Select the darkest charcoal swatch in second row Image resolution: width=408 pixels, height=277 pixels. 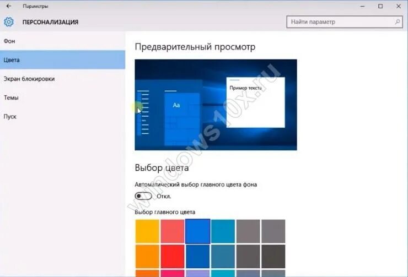point(273,256)
